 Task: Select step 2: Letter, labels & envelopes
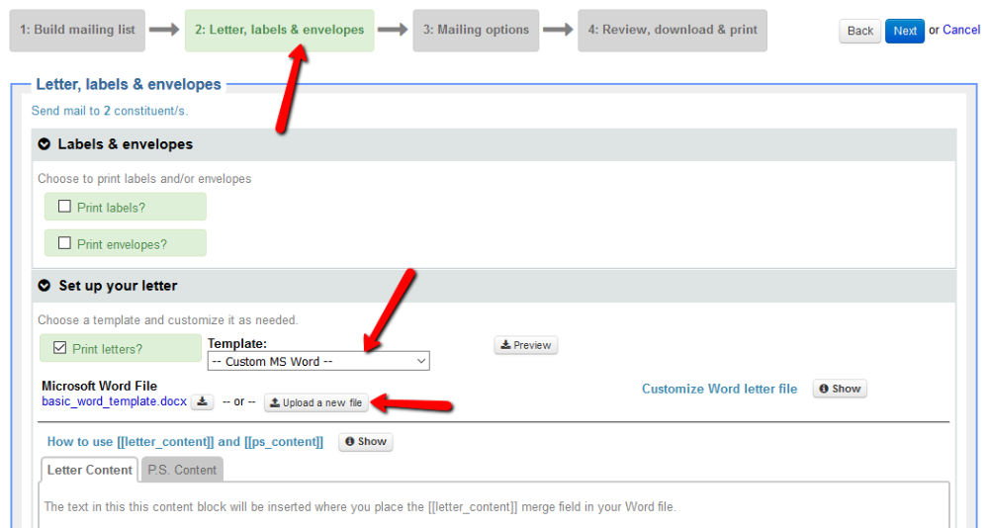(x=280, y=31)
